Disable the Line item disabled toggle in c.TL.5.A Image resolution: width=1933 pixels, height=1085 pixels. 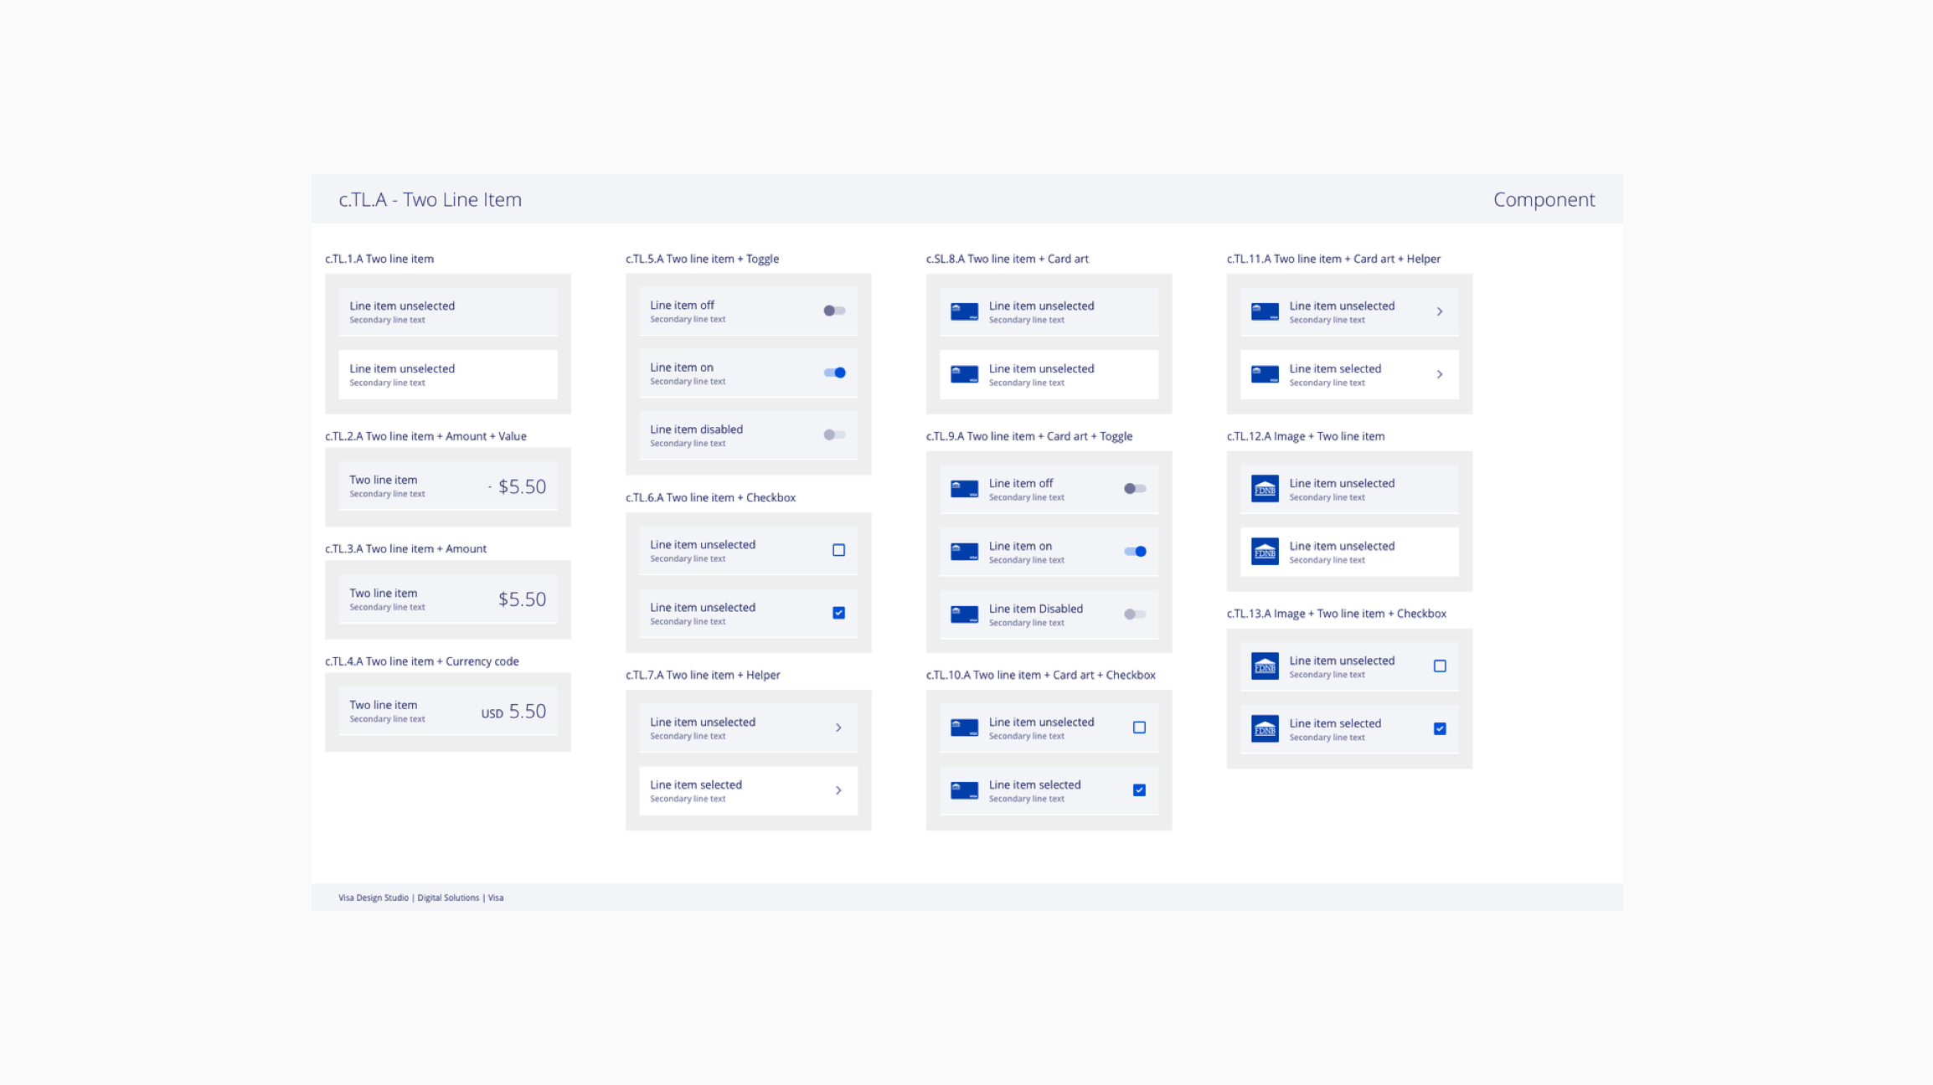pyautogui.click(x=833, y=434)
